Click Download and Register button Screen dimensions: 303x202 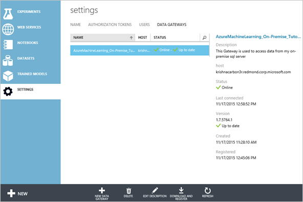(x=181, y=193)
